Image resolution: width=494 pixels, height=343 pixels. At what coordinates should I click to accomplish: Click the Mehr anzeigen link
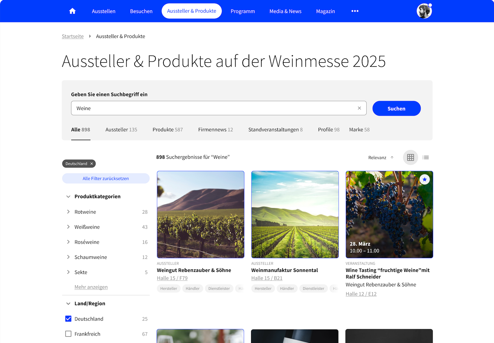pyautogui.click(x=91, y=287)
